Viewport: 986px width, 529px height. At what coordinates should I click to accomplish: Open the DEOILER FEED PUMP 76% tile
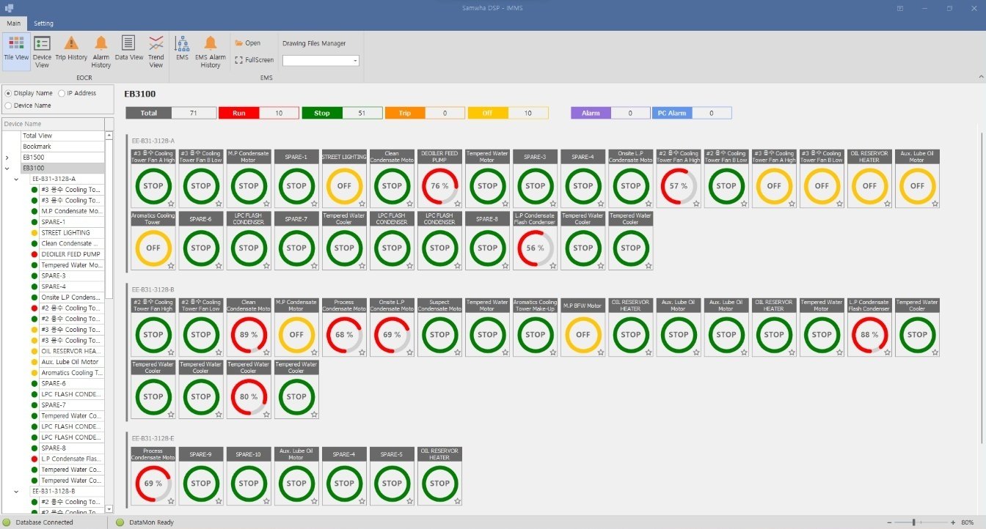pyautogui.click(x=439, y=186)
